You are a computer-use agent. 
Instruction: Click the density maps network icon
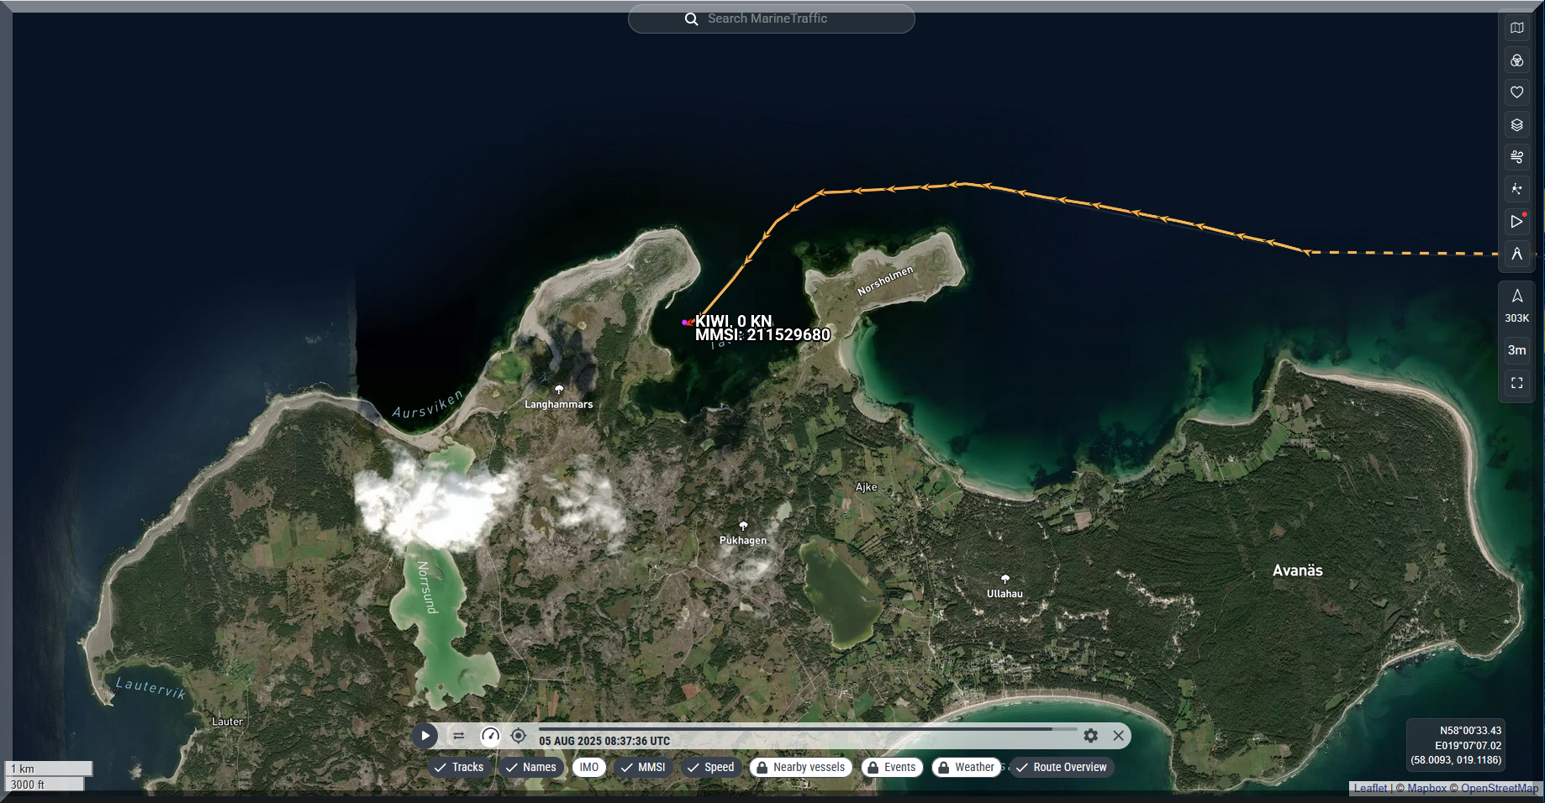click(x=1516, y=189)
